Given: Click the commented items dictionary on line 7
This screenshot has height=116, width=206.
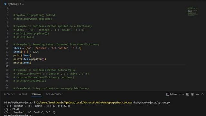Looking at the screenshot, I should point(49,30).
